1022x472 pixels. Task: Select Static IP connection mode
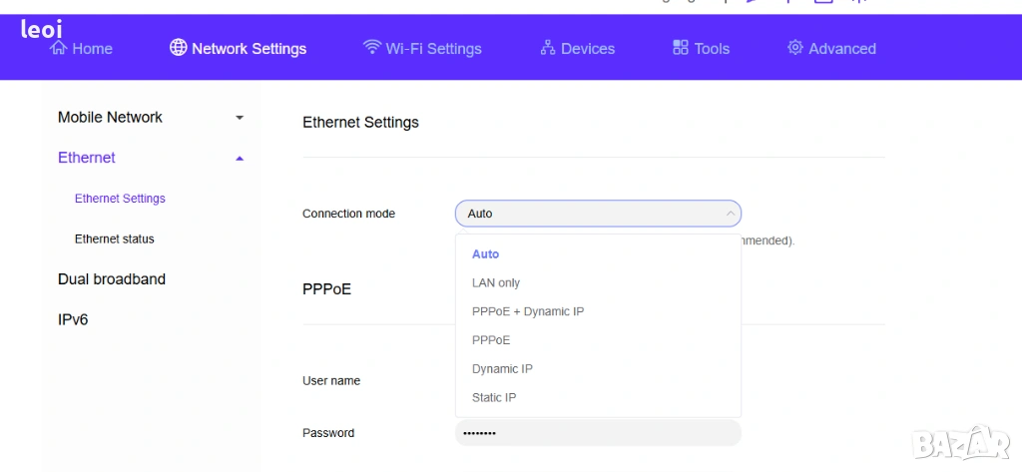point(494,397)
